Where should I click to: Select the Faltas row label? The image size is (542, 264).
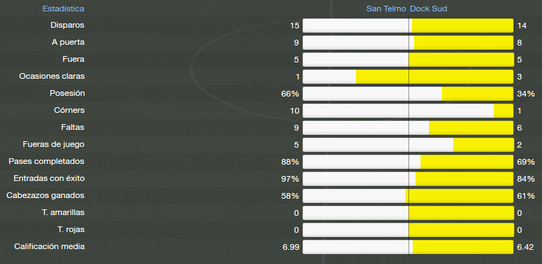72,127
